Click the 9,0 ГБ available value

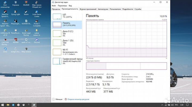click(110, 77)
